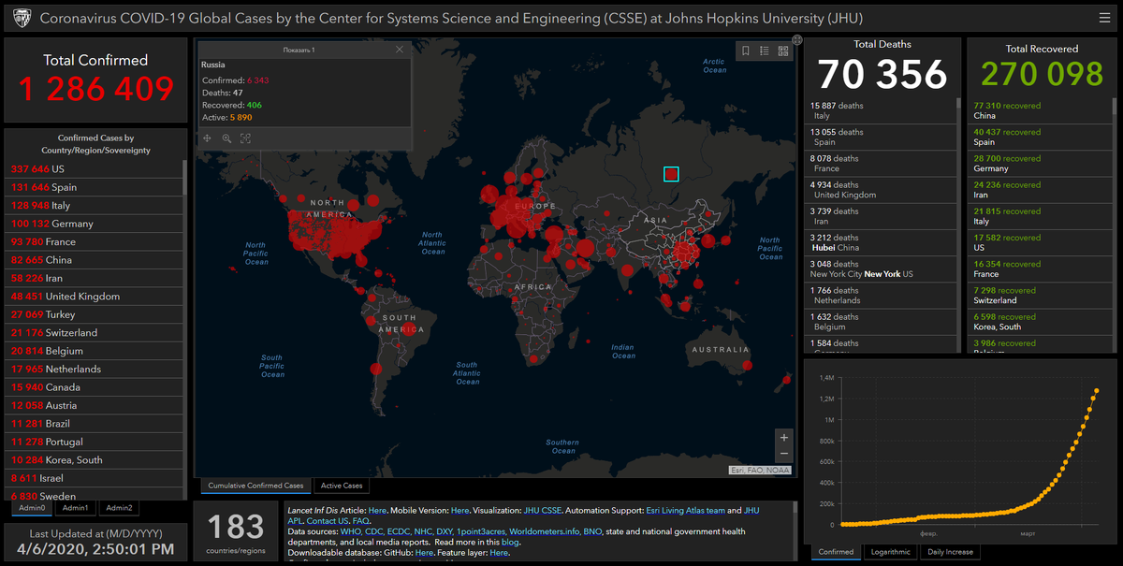
Task: Select the Logarithmic chart tab
Action: coord(890,551)
